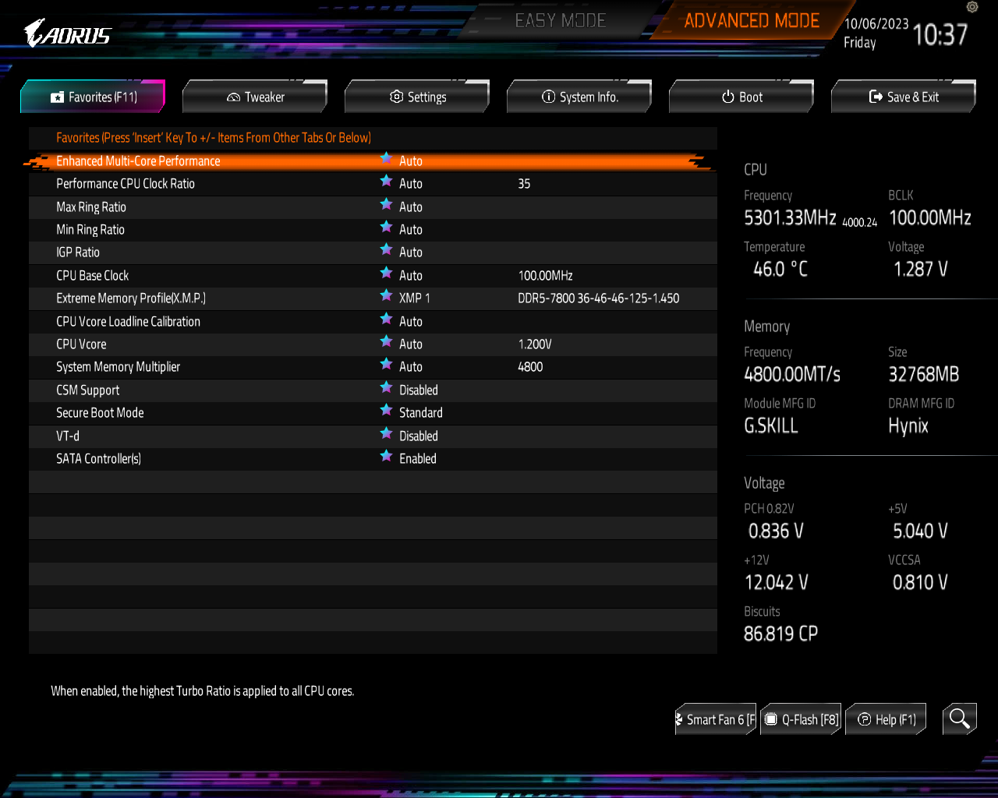Go to the System Info. tab

579,97
